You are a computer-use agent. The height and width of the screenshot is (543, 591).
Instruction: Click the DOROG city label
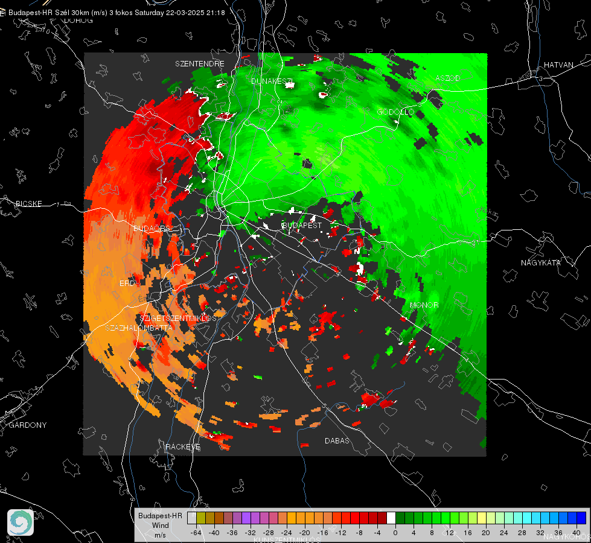click(78, 21)
